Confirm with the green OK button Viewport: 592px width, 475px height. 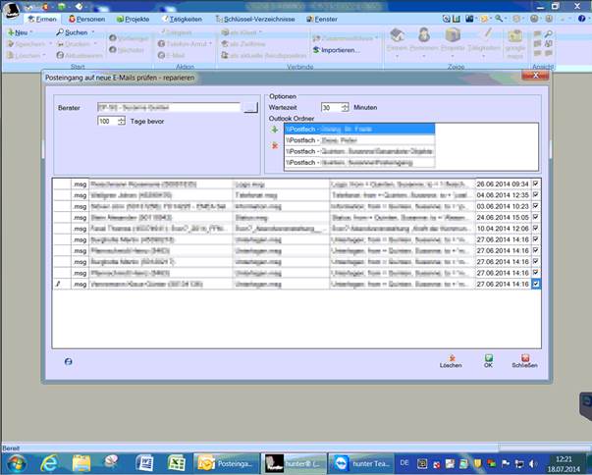(x=488, y=361)
